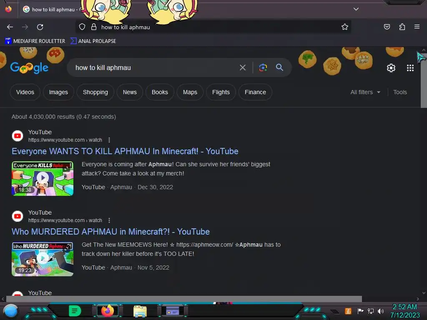Clear the Google search box
The height and width of the screenshot is (320, 427).
click(x=242, y=67)
